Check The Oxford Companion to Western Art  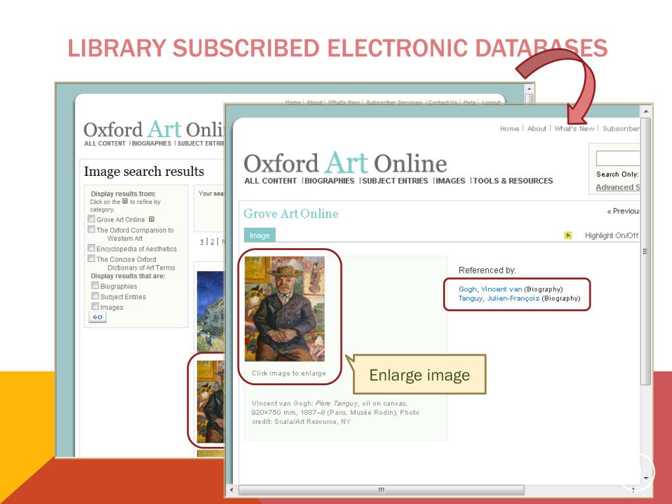coord(91,229)
